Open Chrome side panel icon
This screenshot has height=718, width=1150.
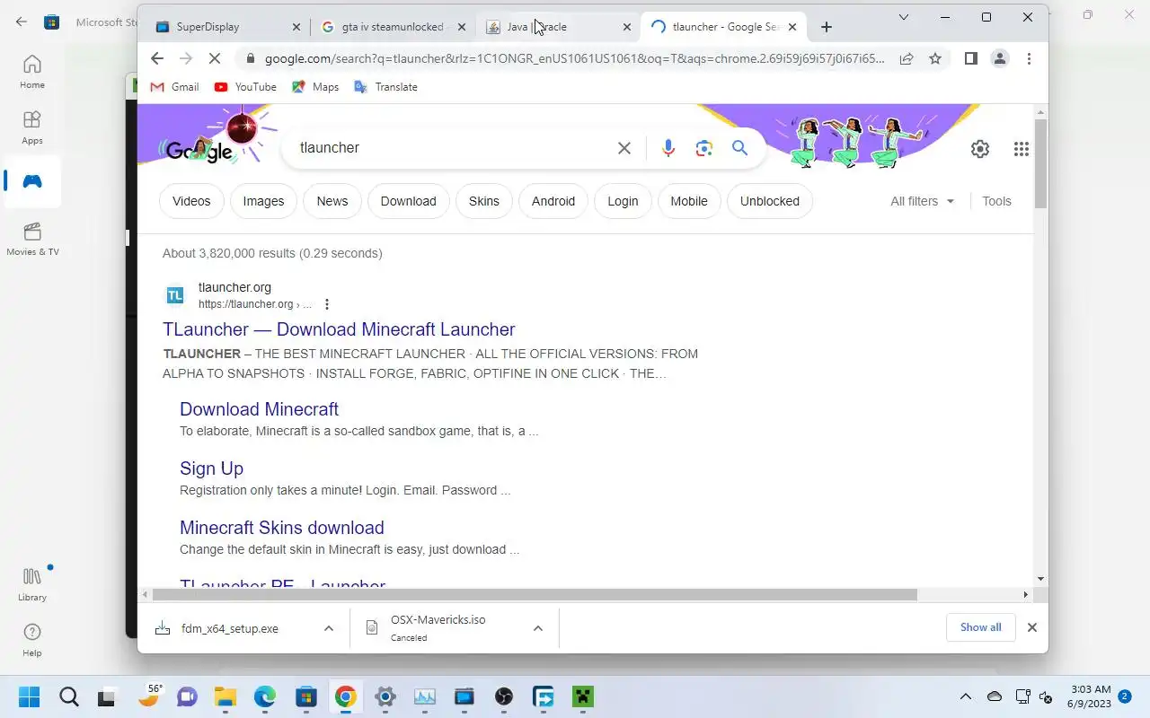point(970,58)
